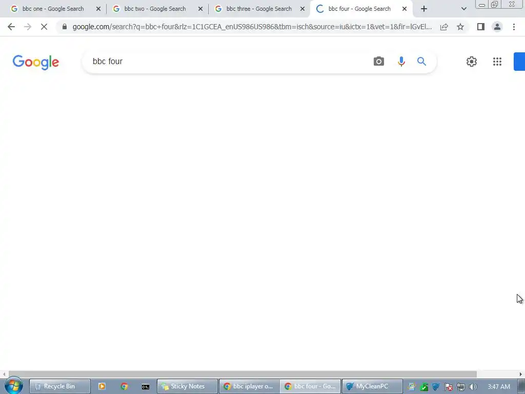The height and width of the screenshot is (394, 525).
Task: Stop loading the page
Action: 44,27
